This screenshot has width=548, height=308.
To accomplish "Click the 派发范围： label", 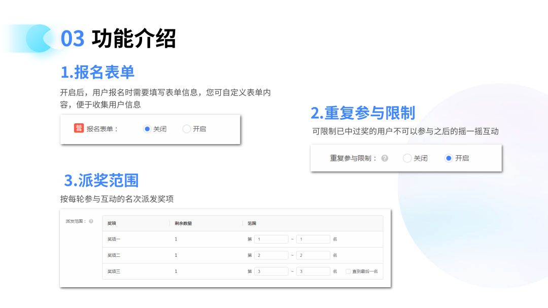I will 76,221.
